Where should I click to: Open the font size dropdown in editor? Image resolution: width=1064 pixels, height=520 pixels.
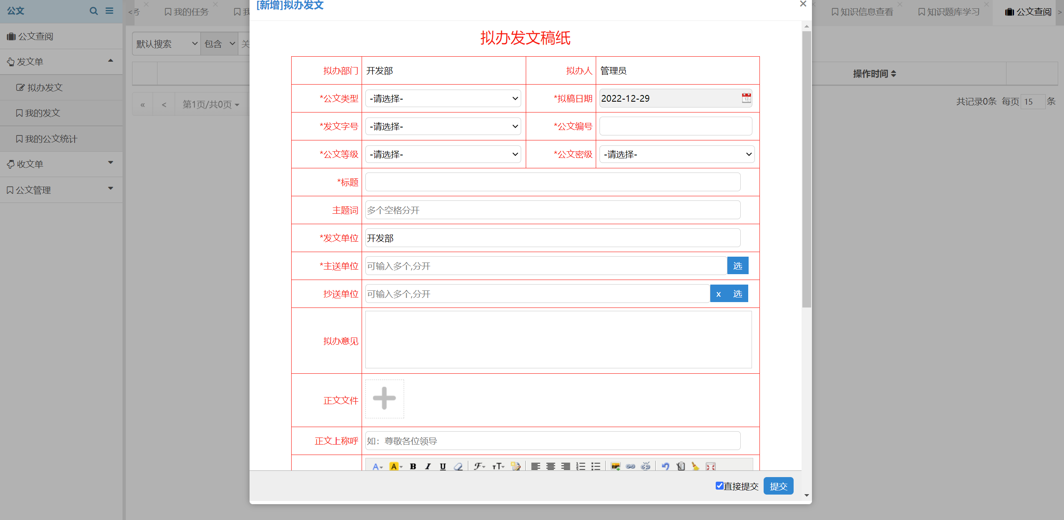point(498,466)
